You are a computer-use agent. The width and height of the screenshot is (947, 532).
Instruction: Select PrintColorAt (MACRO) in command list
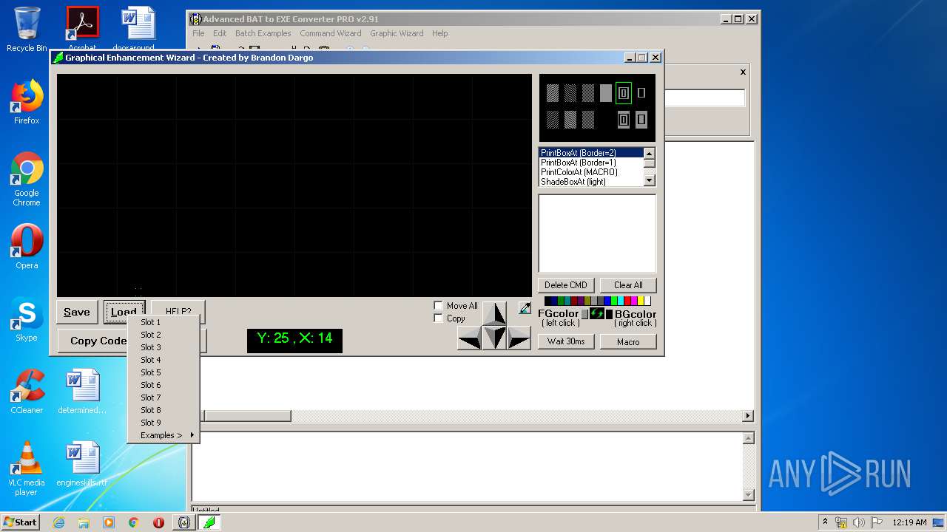click(x=591, y=172)
